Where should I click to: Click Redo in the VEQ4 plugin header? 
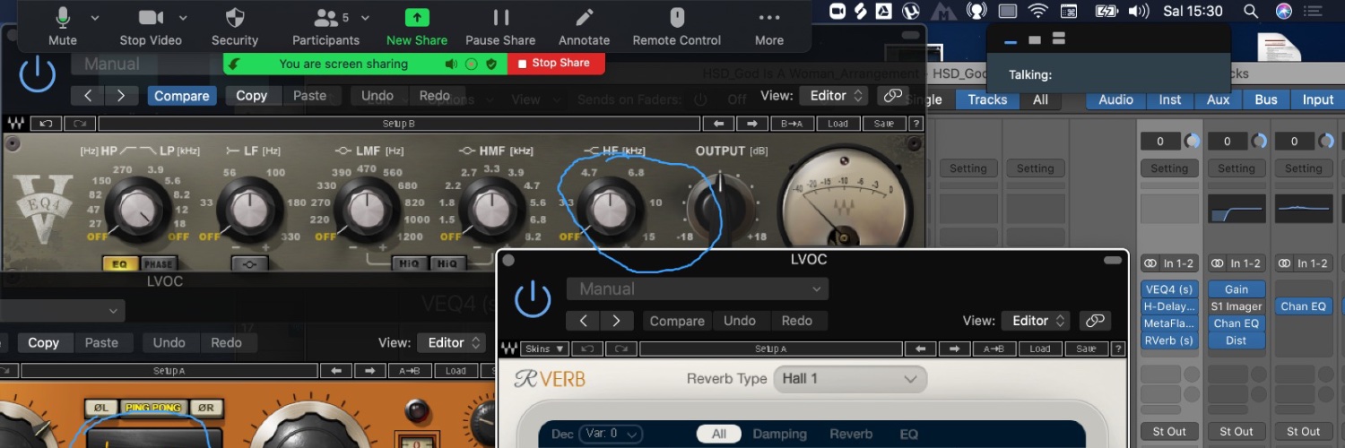pos(435,96)
